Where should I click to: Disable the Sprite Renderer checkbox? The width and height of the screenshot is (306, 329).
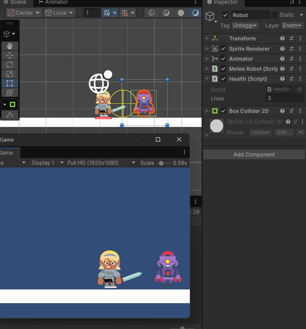point(223,49)
